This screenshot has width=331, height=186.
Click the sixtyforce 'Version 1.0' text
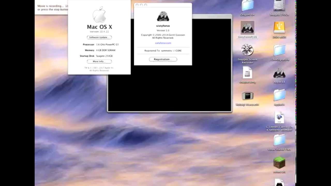click(163, 30)
